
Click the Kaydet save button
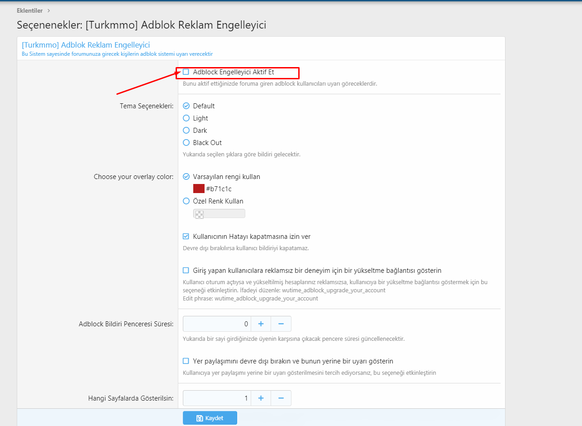pyautogui.click(x=210, y=418)
